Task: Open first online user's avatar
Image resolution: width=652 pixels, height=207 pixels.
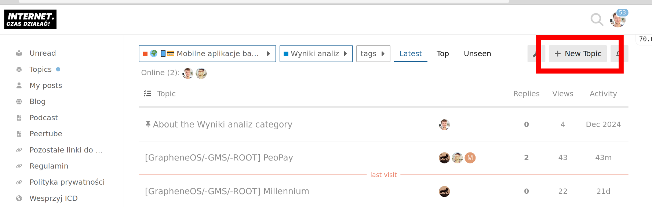Action: click(188, 73)
